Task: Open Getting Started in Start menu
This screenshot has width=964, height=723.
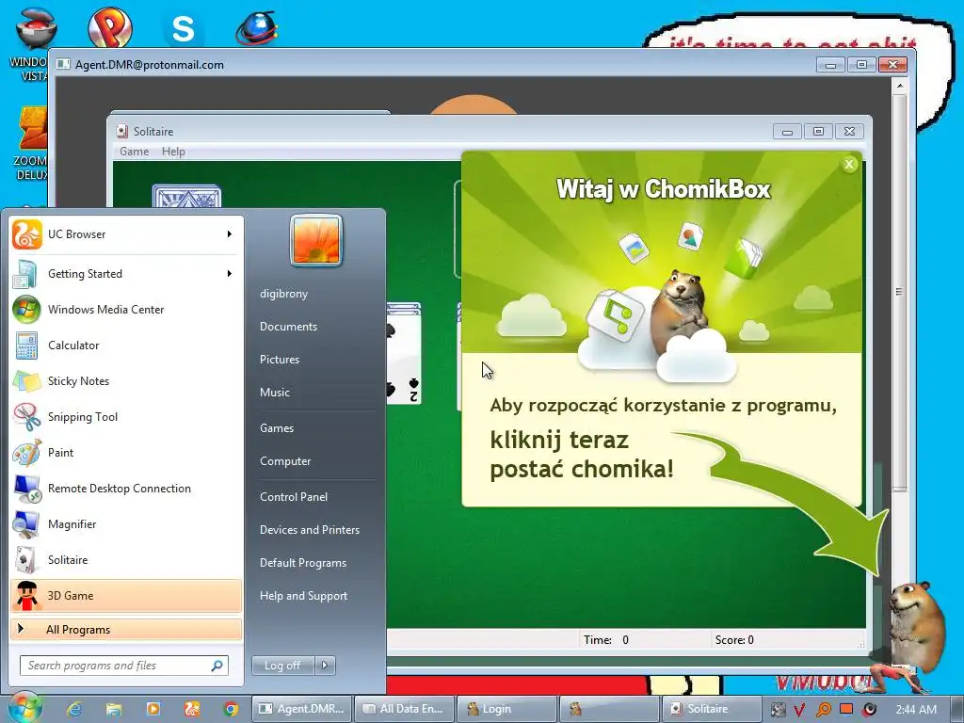Action: (126, 274)
